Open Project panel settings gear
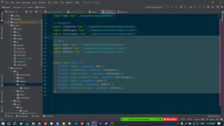This screenshot has width=224, height=126. coord(36,12)
